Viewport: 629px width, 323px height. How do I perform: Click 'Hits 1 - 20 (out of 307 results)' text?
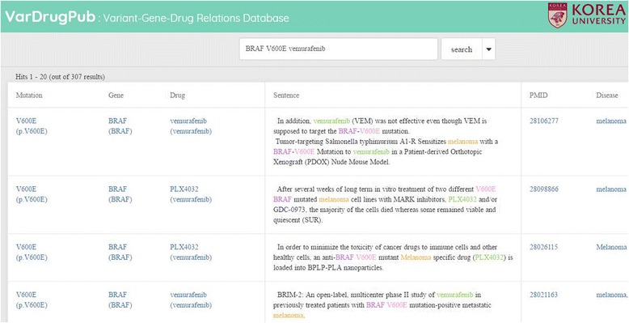pos(60,76)
